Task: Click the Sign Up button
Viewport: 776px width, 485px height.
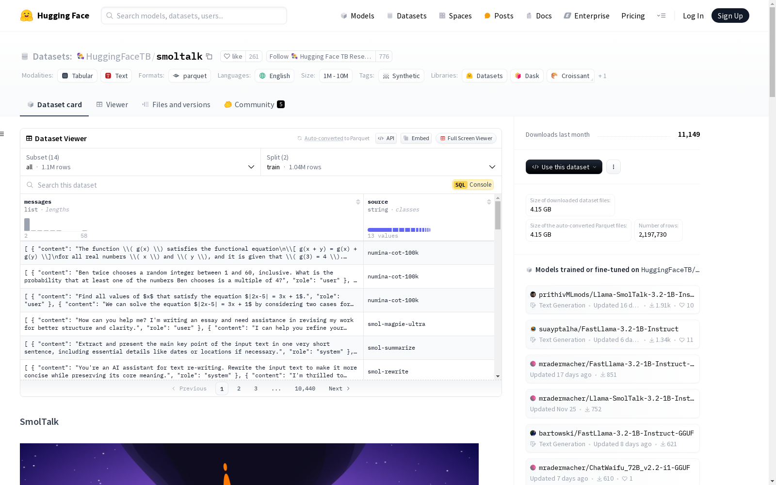Action: (x=730, y=16)
